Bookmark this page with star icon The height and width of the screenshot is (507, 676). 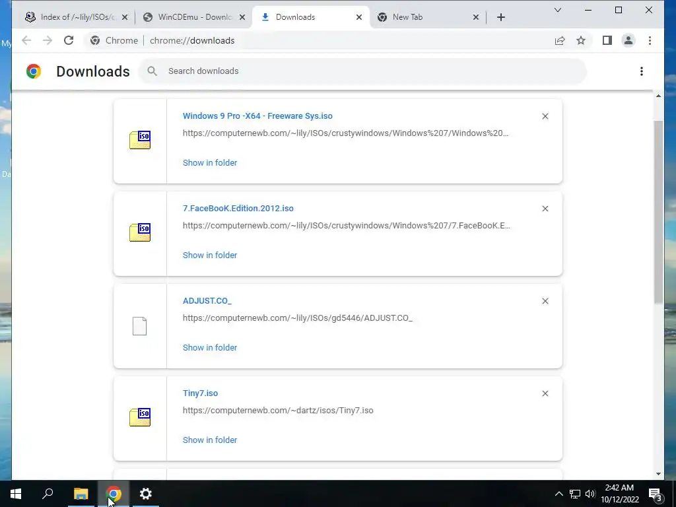pyautogui.click(x=581, y=40)
